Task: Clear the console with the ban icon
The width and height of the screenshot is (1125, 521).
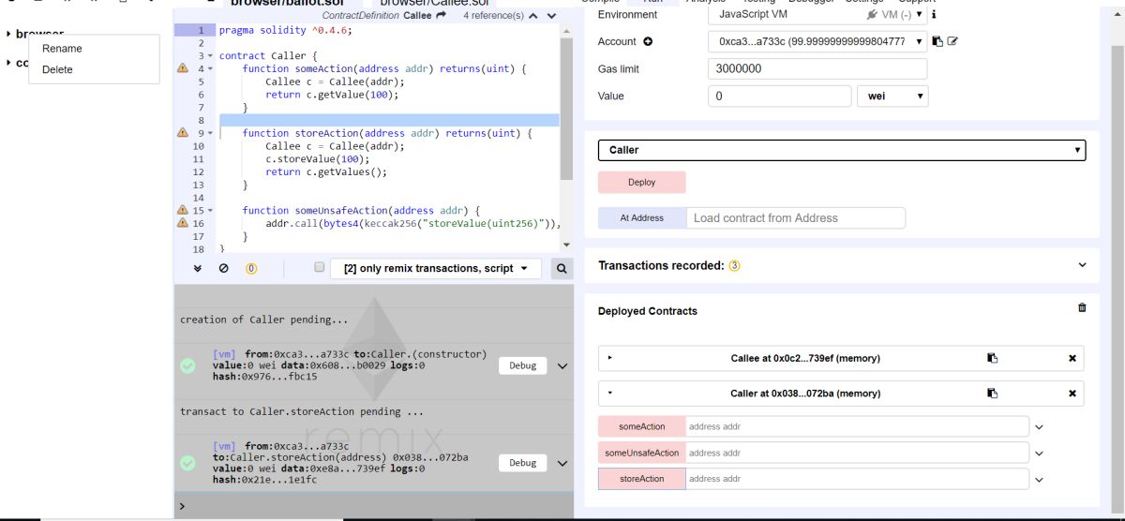Action: [223, 268]
